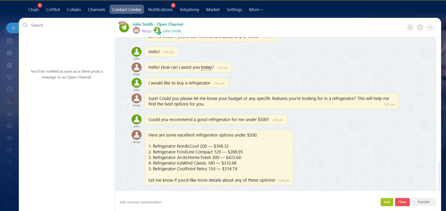446x211 pixels.
Task: Expand the More menu in top navigation
Action: pyautogui.click(x=256, y=10)
